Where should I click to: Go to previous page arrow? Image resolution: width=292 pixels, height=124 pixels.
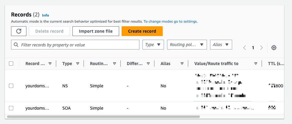click(245, 48)
